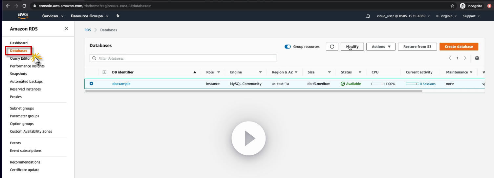Go to previous page of databases
Image resolution: width=494 pixels, height=178 pixels.
(x=450, y=58)
